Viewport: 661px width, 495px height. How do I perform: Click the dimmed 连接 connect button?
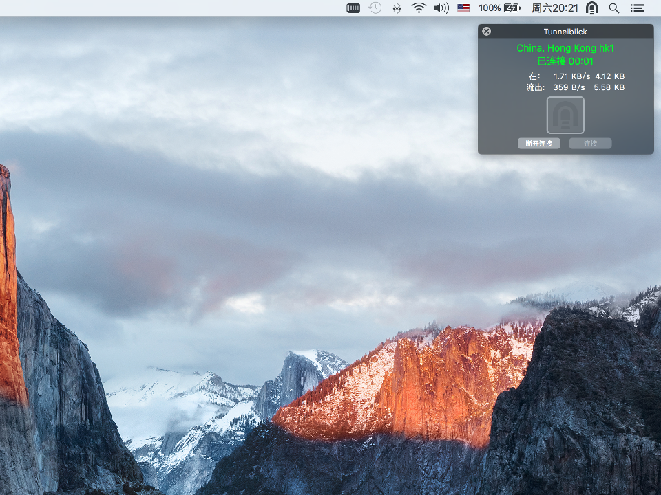click(590, 144)
